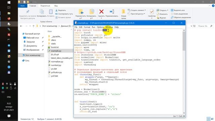Click the Копировать copy icon in ribbon
This screenshot has width=215, height=121.
(x=42, y=12)
